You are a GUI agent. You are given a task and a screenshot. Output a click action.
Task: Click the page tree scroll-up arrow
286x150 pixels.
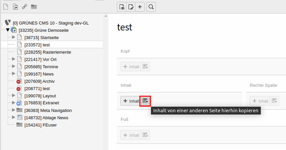click(x=106, y=16)
